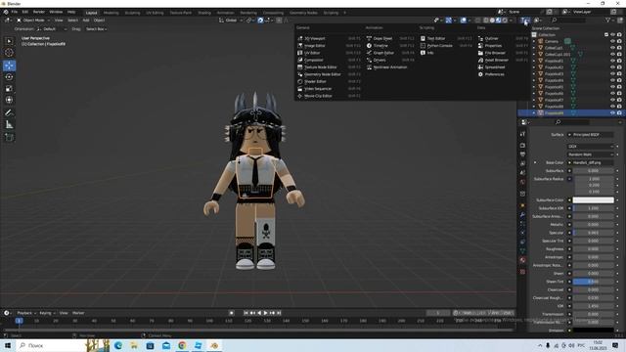
Task: Toggle eye visibility for CoffeeCup1
Action: click(x=612, y=48)
